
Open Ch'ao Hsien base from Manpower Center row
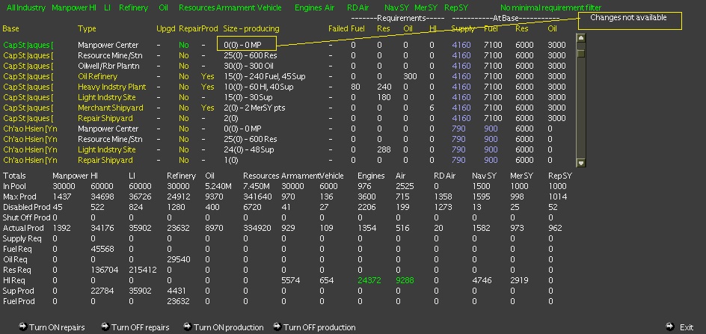tap(30, 129)
